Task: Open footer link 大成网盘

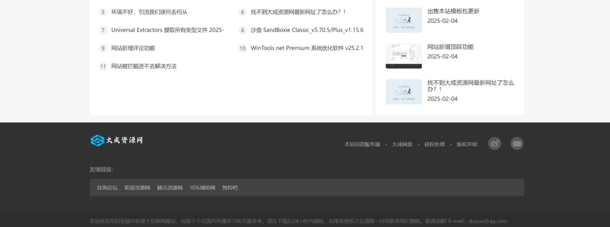Action: tap(402, 144)
